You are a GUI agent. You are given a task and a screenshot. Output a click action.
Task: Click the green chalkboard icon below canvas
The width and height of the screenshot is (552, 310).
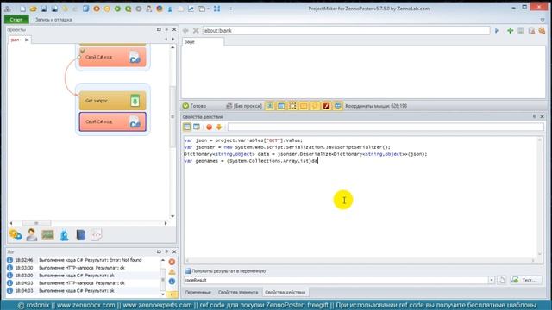(47, 234)
